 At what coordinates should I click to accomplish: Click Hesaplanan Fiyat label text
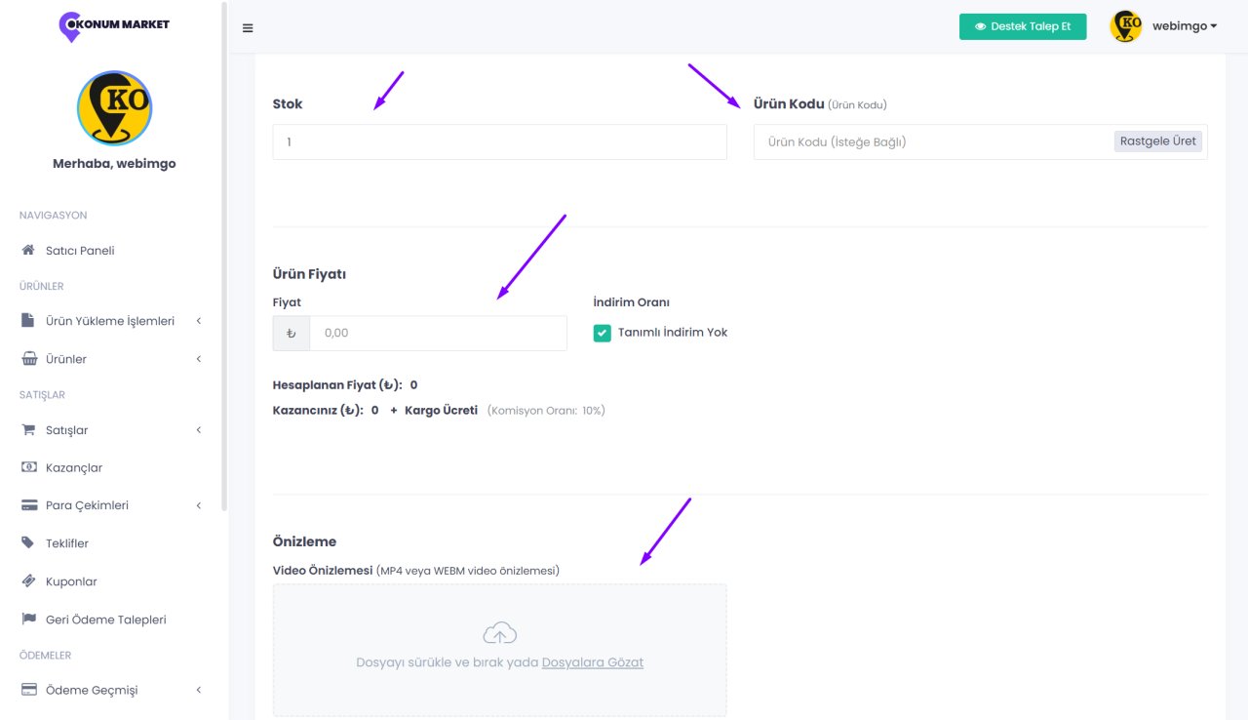[337, 385]
